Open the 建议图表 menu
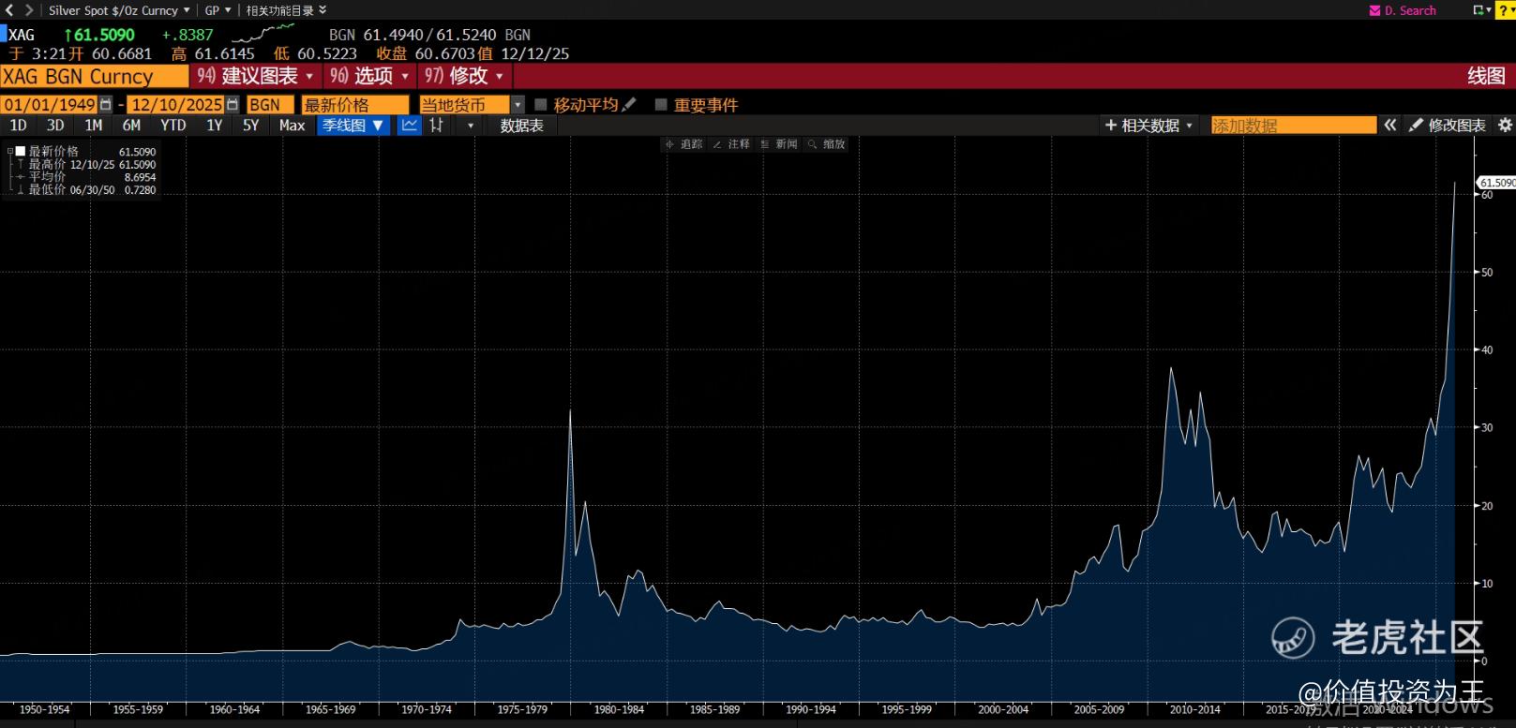1516x728 pixels. point(256,76)
